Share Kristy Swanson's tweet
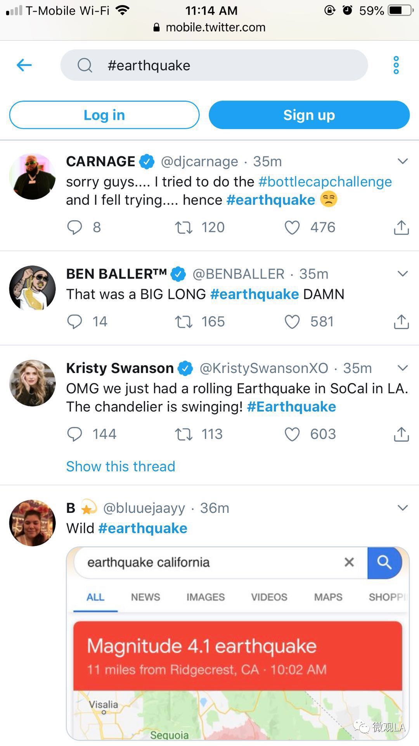 click(401, 434)
